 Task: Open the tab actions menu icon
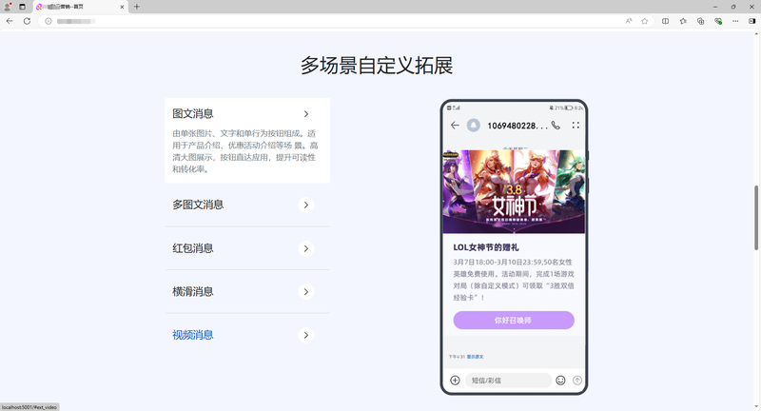pyautogui.click(x=22, y=7)
